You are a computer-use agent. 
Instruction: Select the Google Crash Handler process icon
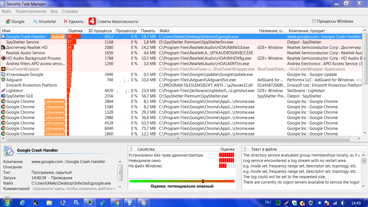[3, 37]
